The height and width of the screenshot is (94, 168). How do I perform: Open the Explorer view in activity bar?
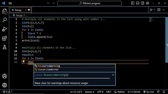[x=4, y=11]
